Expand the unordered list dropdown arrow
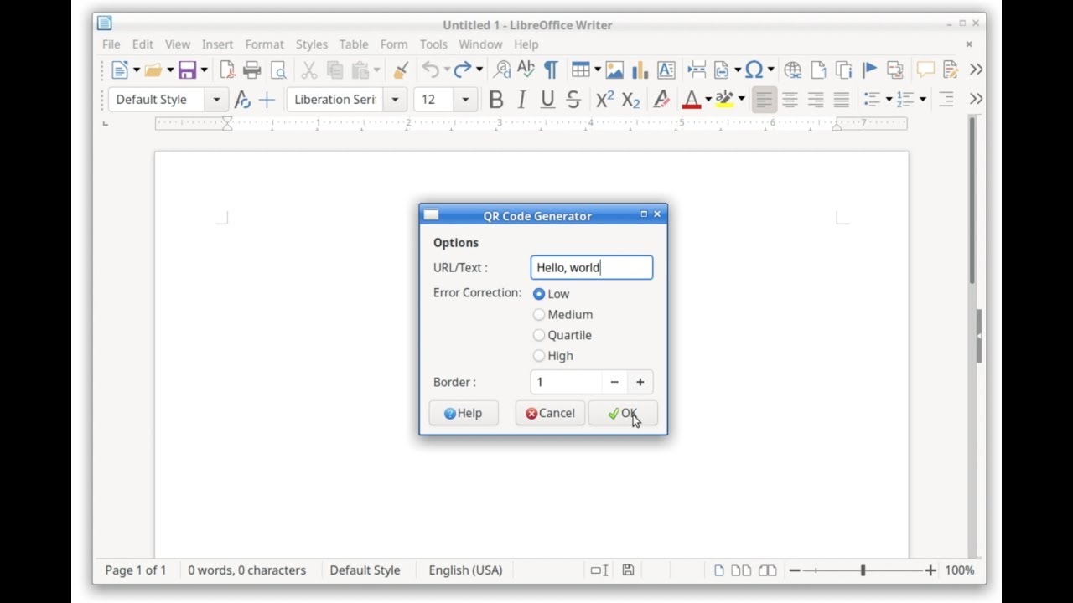Image resolution: width=1073 pixels, height=603 pixels. tap(889, 100)
